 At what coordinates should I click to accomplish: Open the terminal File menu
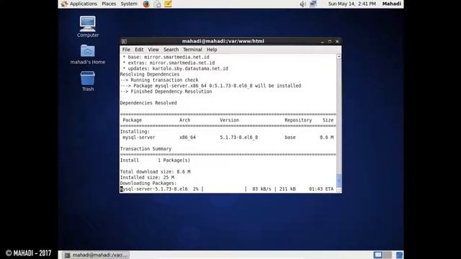pos(126,50)
